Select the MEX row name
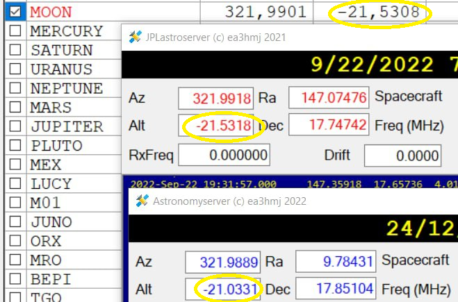 pos(46,165)
